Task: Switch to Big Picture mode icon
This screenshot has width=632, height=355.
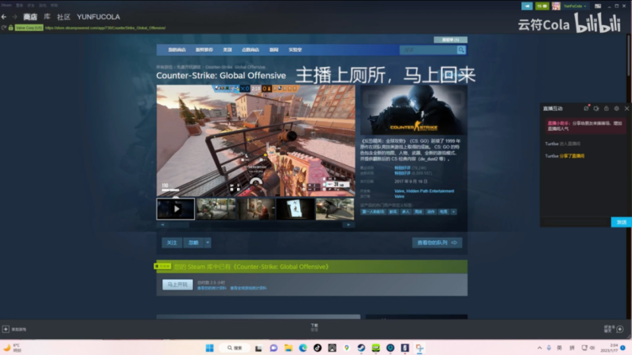Action: 598,6
